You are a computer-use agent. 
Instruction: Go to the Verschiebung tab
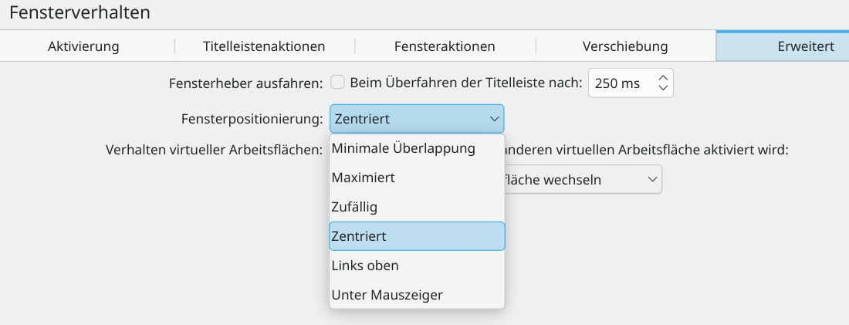tap(625, 46)
